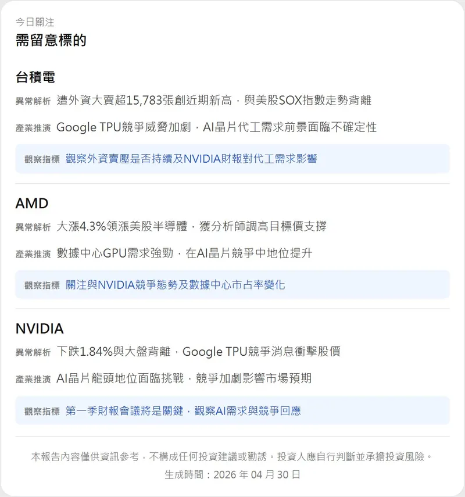Select the 台積電 stock heading
The width and height of the screenshot is (465, 497).
click(35, 77)
